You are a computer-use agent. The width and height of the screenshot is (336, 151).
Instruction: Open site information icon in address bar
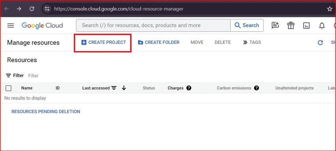tap(47, 9)
